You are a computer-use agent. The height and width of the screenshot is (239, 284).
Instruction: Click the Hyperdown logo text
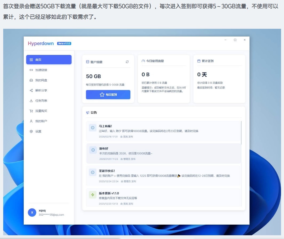(41, 43)
